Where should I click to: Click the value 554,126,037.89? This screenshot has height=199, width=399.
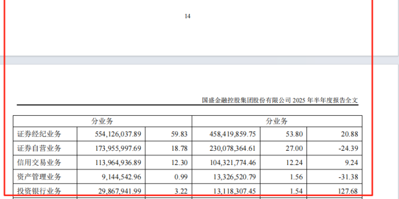click(x=118, y=134)
